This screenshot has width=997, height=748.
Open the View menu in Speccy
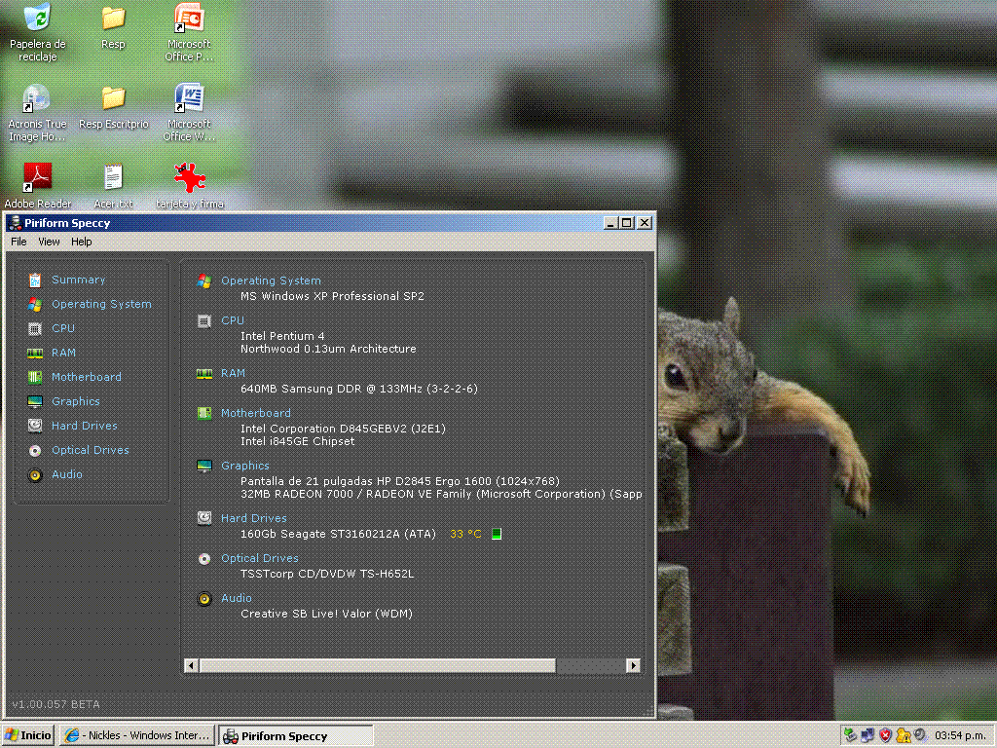(x=49, y=242)
